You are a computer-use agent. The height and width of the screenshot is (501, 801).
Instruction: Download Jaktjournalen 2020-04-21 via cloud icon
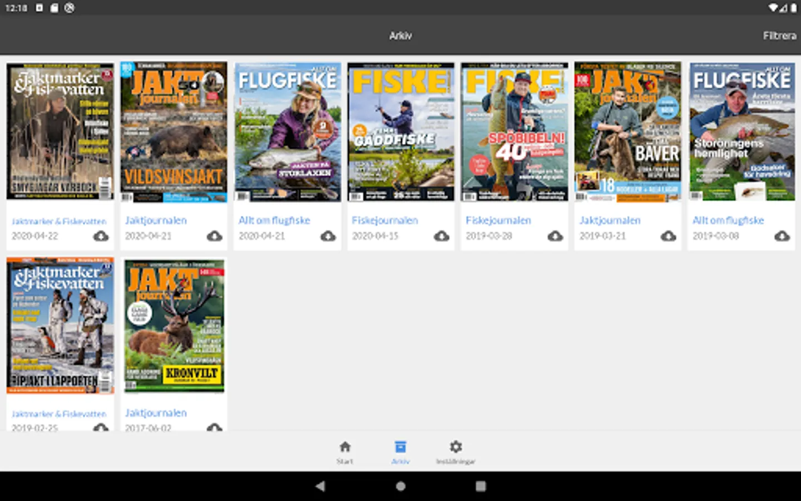click(214, 236)
